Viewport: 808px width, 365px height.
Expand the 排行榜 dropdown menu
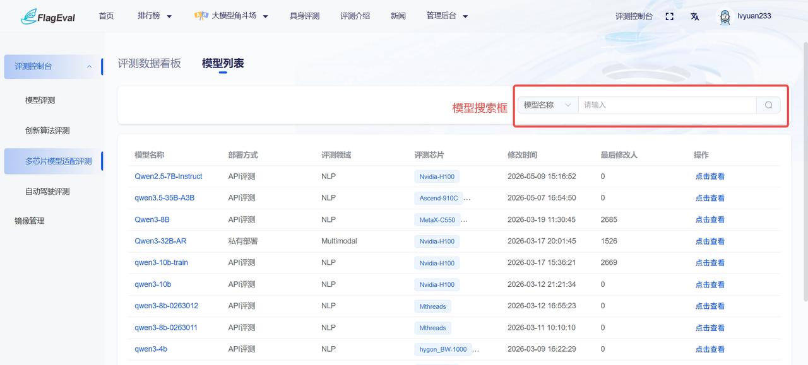coord(155,16)
